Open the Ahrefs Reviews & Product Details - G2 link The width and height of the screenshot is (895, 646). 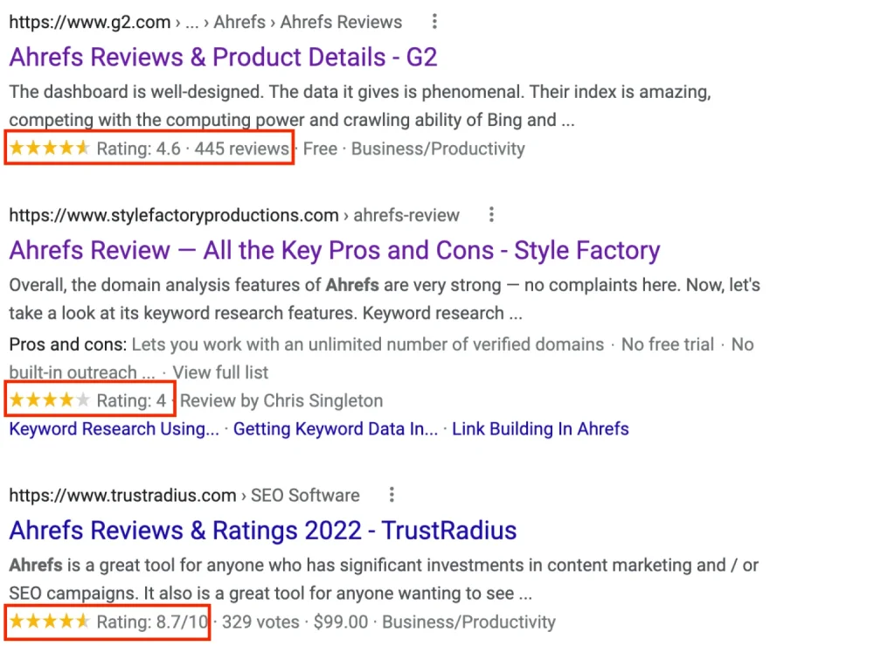[x=223, y=57]
